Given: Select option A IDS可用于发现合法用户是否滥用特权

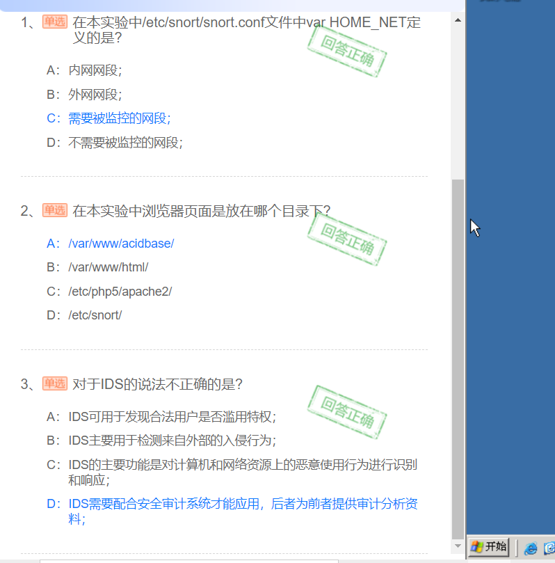Looking at the screenshot, I should 161,417.
